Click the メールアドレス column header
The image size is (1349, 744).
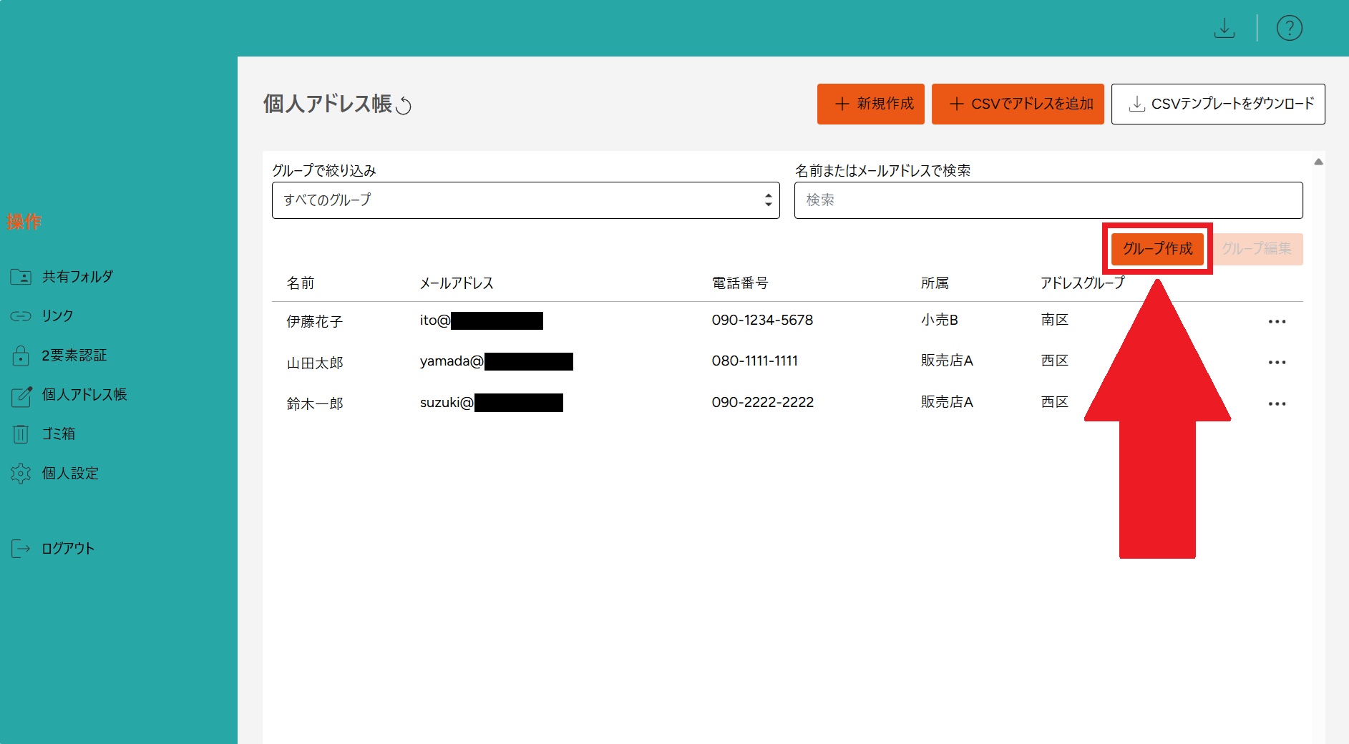457,283
